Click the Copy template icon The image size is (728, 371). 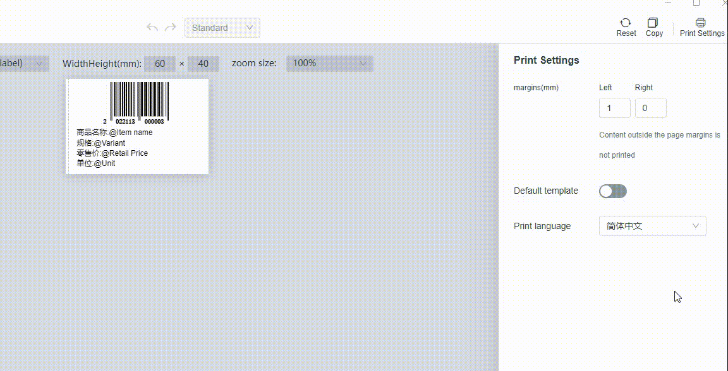tap(654, 27)
